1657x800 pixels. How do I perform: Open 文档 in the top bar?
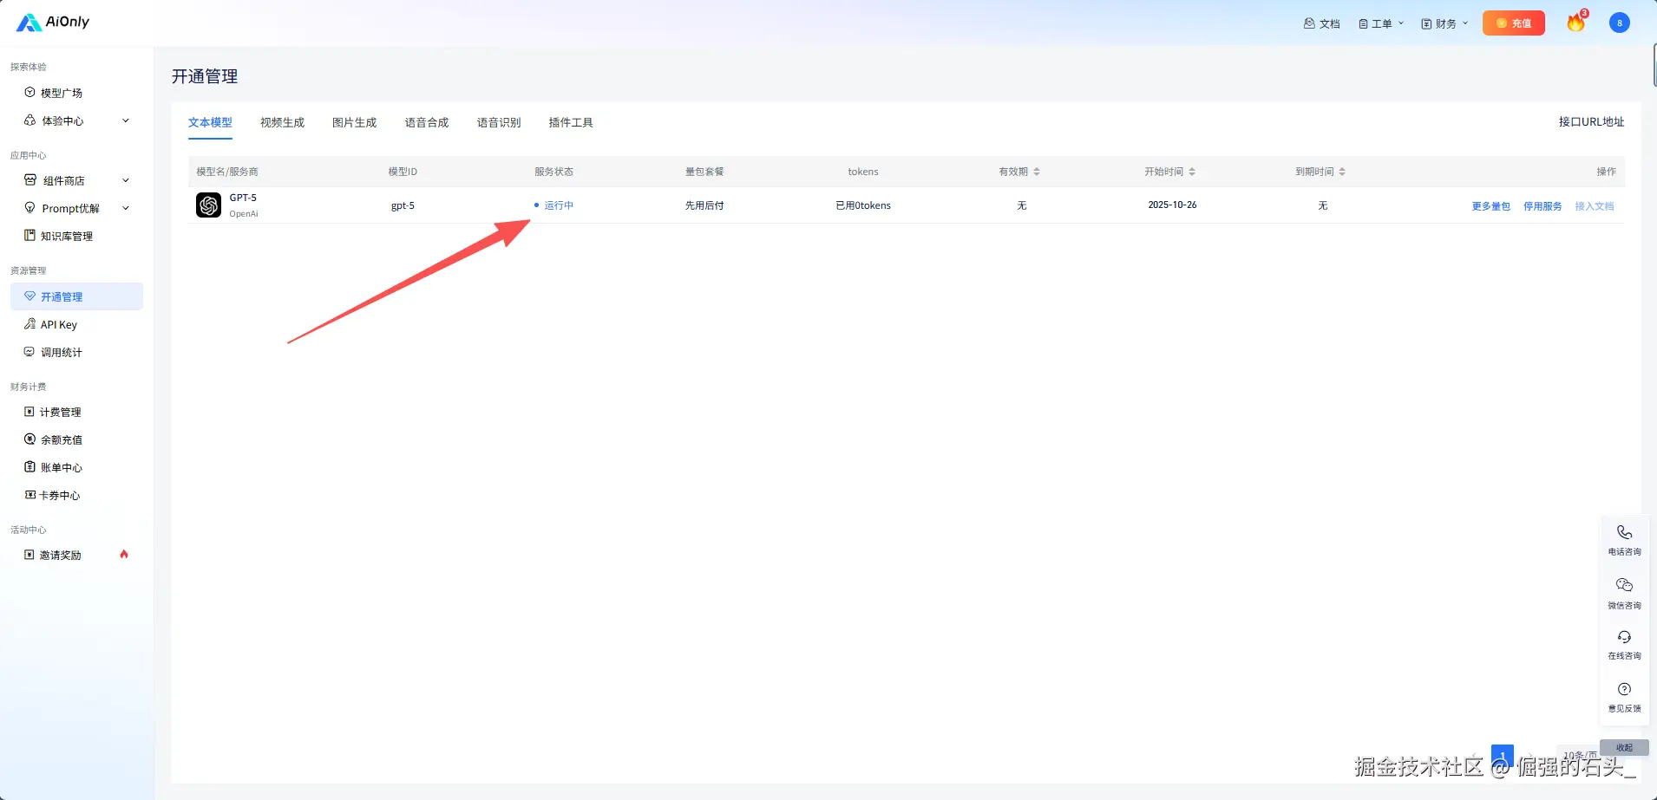click(x=1321, y=23)
